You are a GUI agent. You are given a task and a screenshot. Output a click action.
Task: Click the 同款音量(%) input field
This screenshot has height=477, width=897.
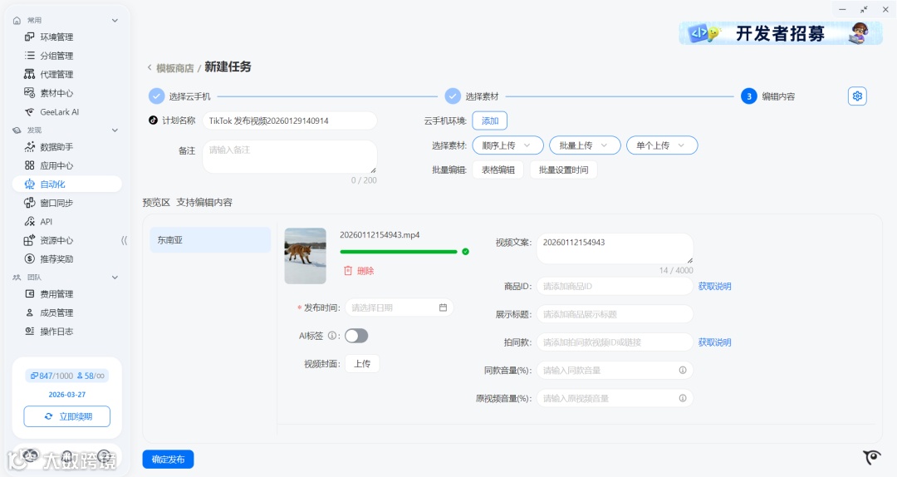click(x=615, y=371)
